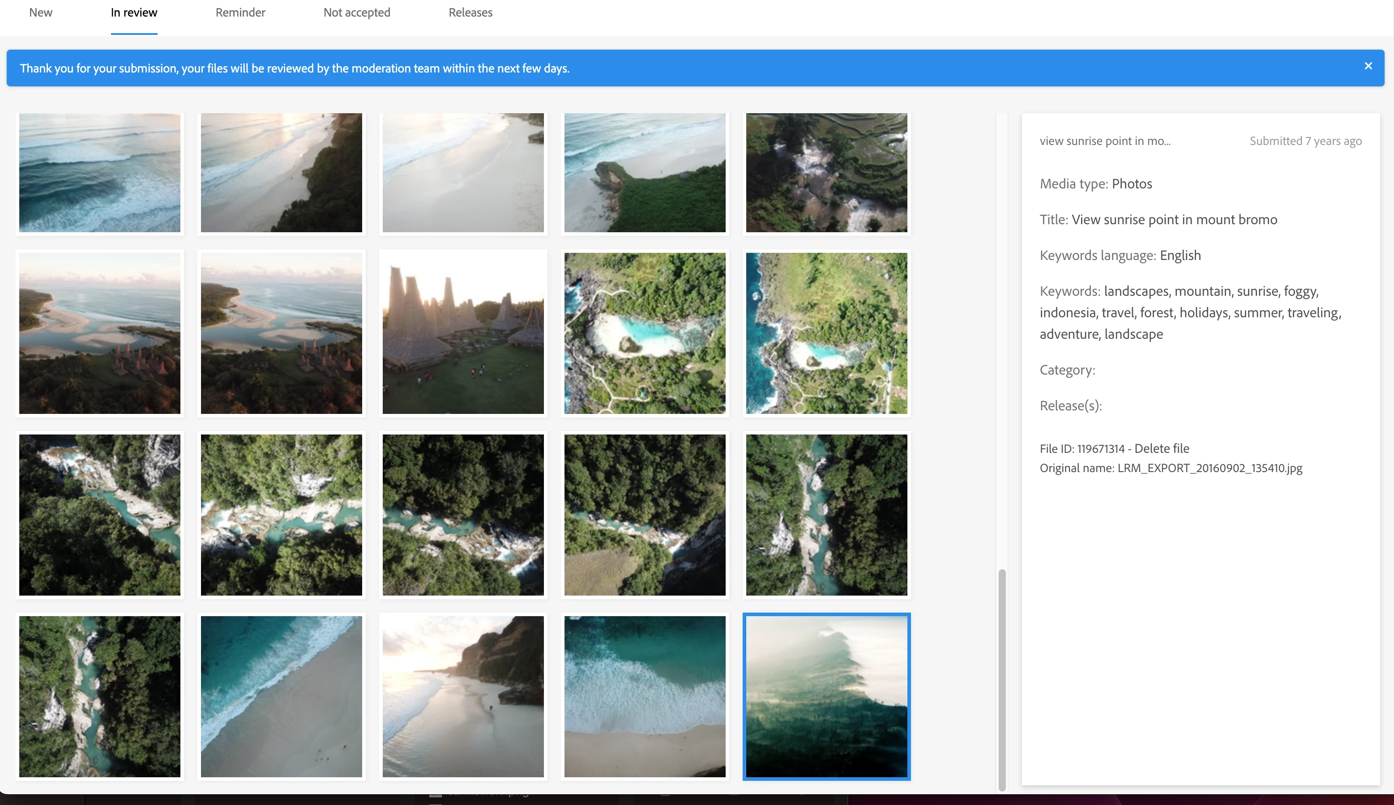This screenshot has height=805, width=1394.
Task: Choose the diagonal shoreline beach thumbnail
Action: pyautogui.click(x=281, y=696)
